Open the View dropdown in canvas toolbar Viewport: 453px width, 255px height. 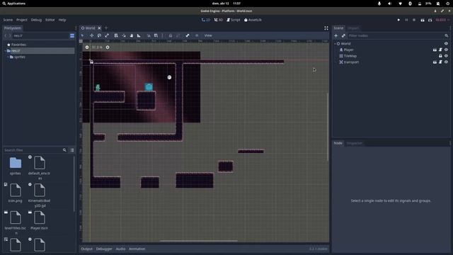[x=208, y=35]
